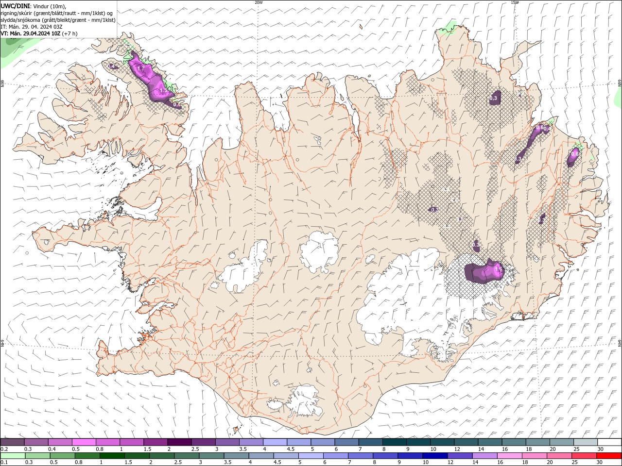
Task: Select the dark navy 10 swatch in lower scale
Action: [435, 456]
